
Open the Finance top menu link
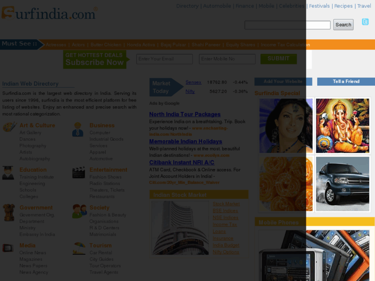tap(244, 6)
